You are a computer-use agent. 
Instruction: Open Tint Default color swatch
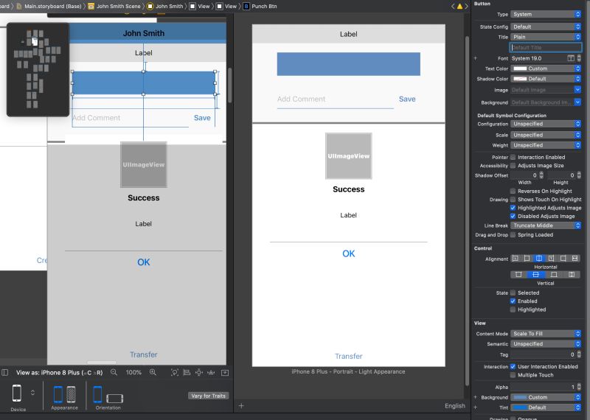(520, 407)
